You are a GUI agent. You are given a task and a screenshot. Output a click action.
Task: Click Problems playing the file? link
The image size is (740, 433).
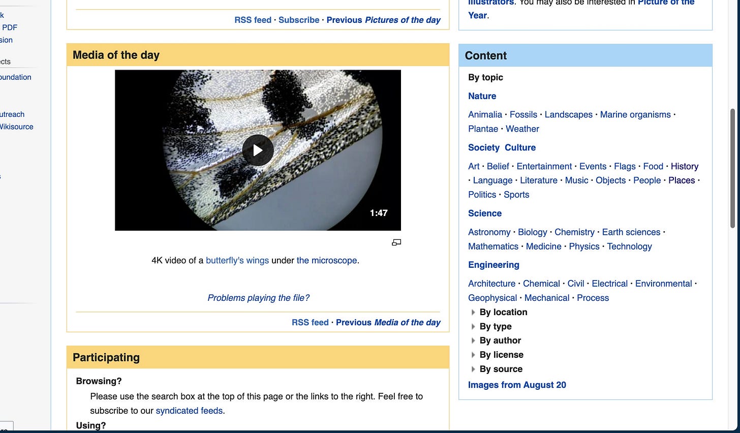258,298
